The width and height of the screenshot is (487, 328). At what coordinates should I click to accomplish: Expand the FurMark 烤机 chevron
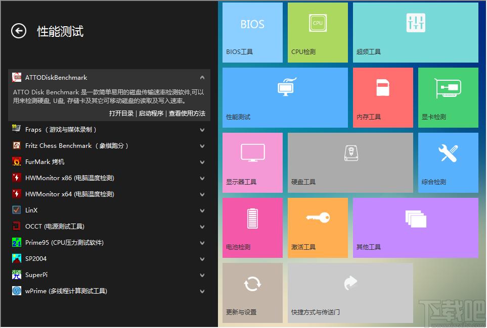(x=202, y=162)
